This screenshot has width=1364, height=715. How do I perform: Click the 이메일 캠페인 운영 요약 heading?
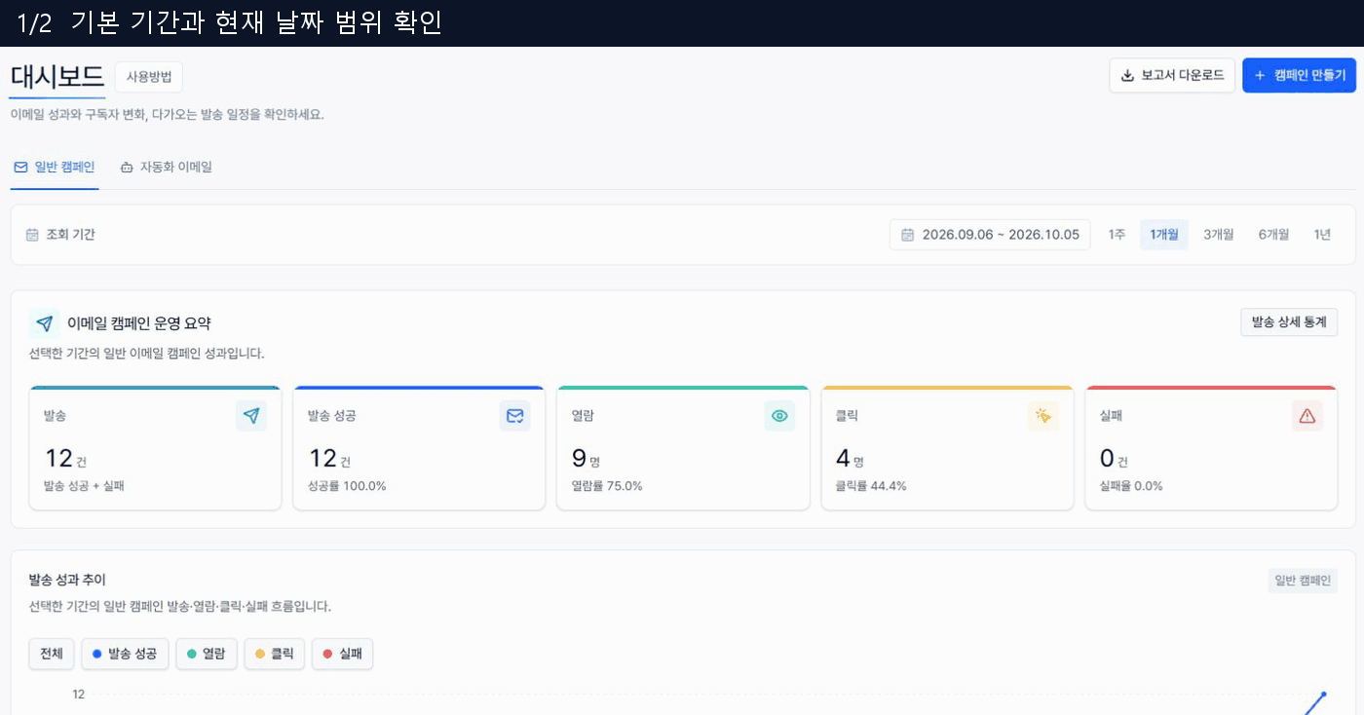point(138,323)
